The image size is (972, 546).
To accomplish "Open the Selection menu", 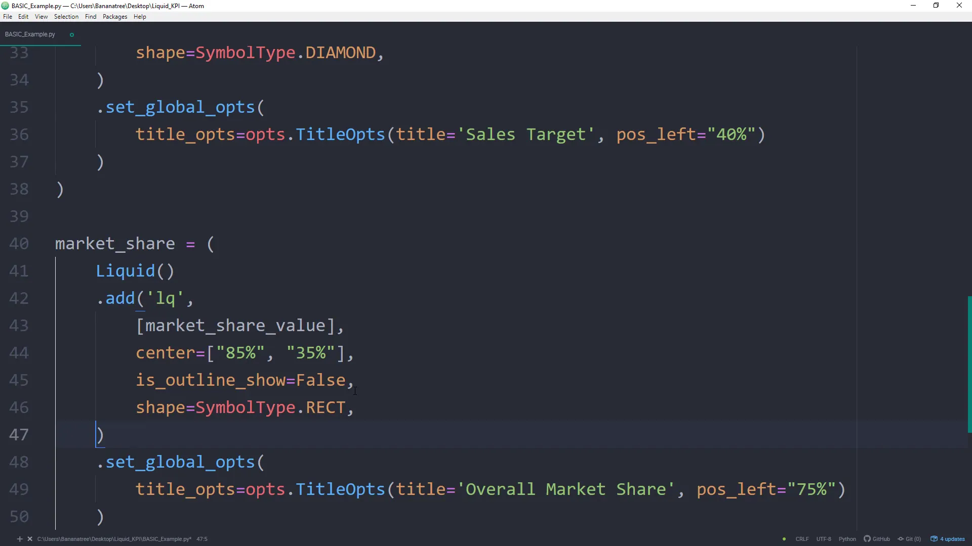I will coord(66,17).
